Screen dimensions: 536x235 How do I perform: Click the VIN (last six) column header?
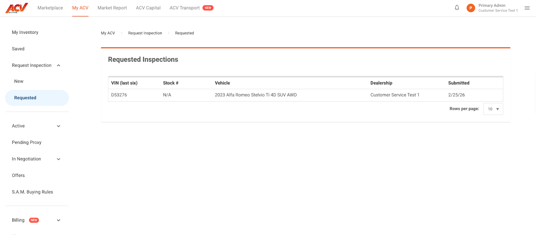pos(124,83)
